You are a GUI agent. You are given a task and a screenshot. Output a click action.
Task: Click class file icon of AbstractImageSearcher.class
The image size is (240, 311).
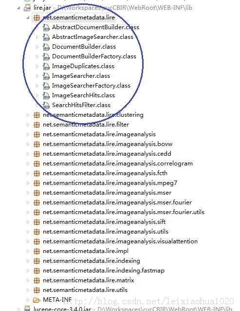pyautogui.click(x=46, y=37)
